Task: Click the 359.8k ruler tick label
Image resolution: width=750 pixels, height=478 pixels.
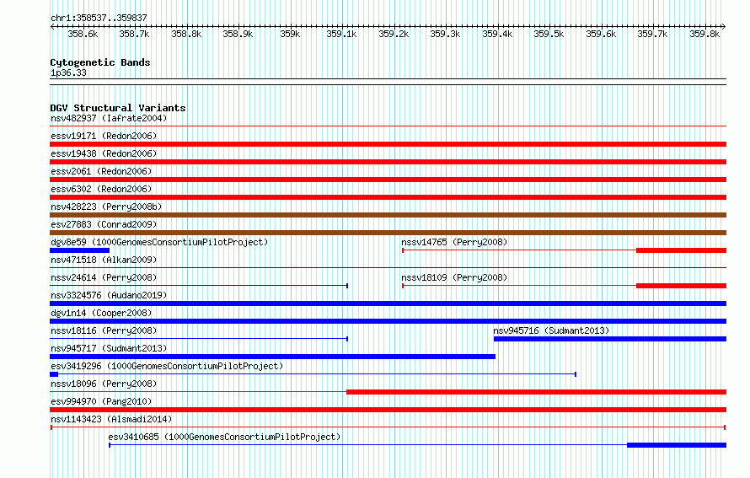Action: pyautogui.click(x=704, y=34)
